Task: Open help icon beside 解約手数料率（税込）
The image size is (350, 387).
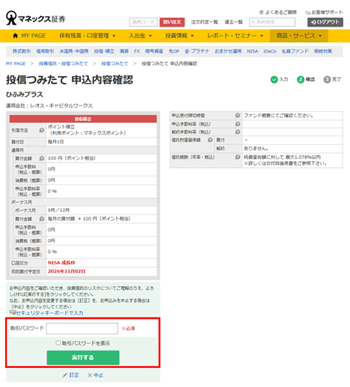Action: point(238,132)
